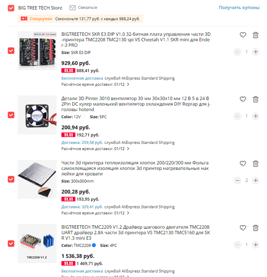The height and width of the screenshot is (277, 267).
Task: Click the heart icon for insulation cotton
Action: coord(243,164)
